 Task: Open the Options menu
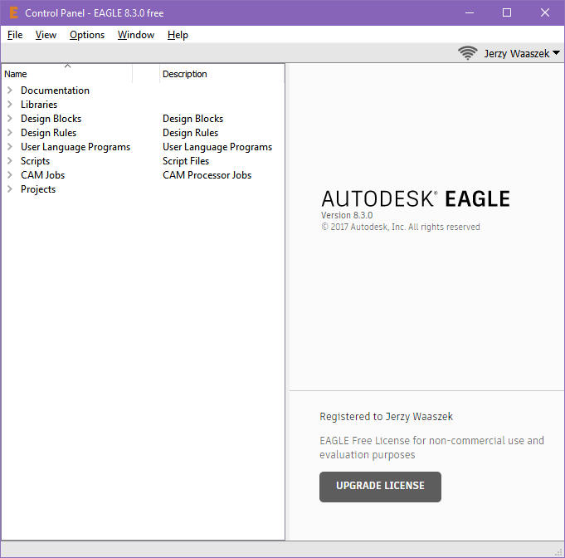tap(87, 35)
